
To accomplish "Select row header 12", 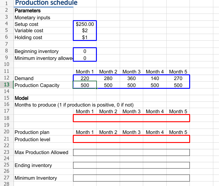I will 7,78.
